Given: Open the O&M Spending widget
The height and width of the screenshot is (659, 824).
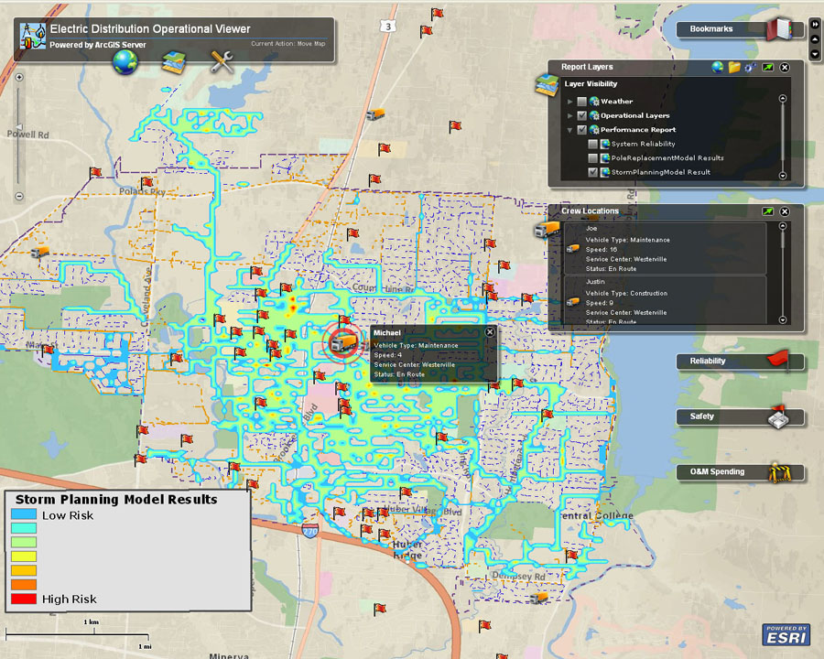Looking at the screenshot, I should (740, 472).
